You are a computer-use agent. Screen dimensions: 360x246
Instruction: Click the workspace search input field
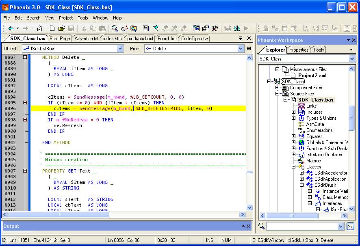[302, 226]
